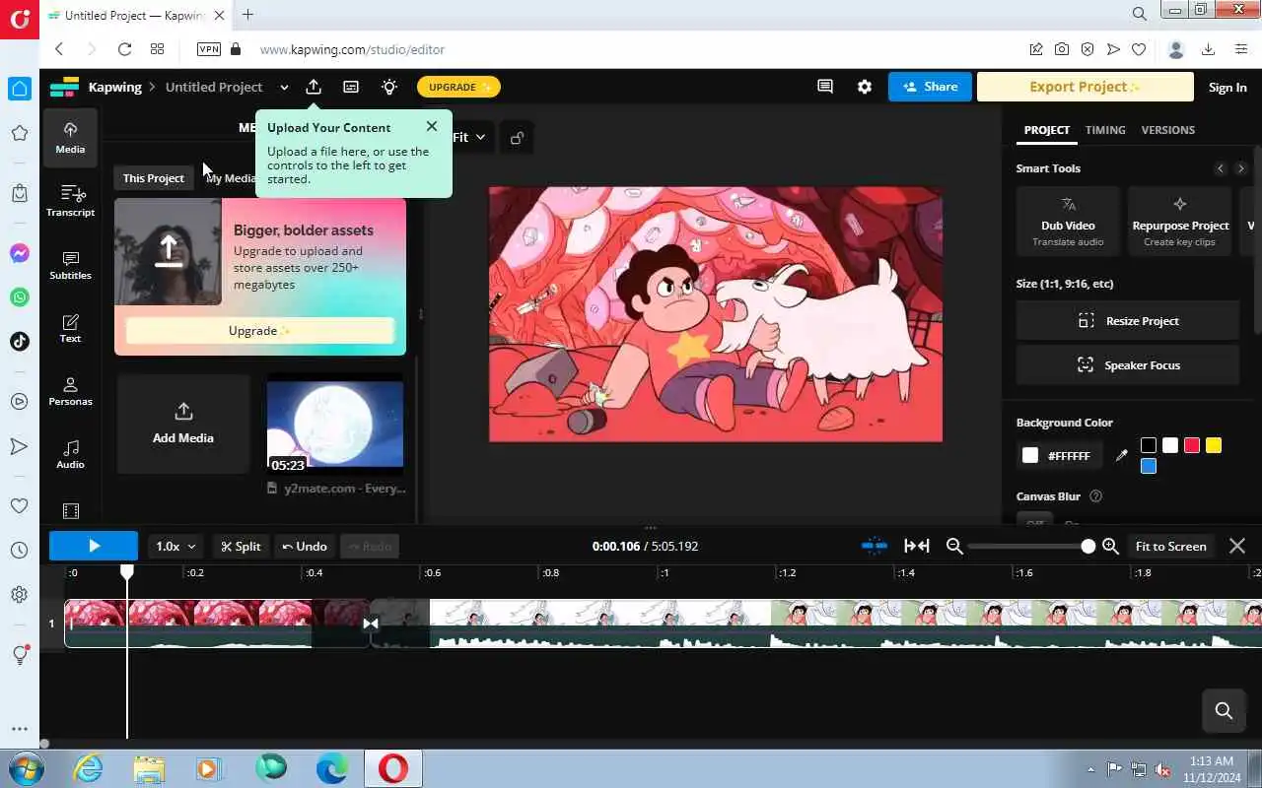Click the upload icon next to project name
The image size is (1262, 788).
pos(314,87)
